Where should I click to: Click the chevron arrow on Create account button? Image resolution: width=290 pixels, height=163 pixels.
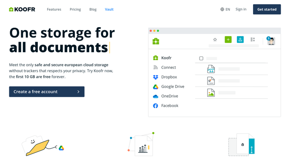79,92
